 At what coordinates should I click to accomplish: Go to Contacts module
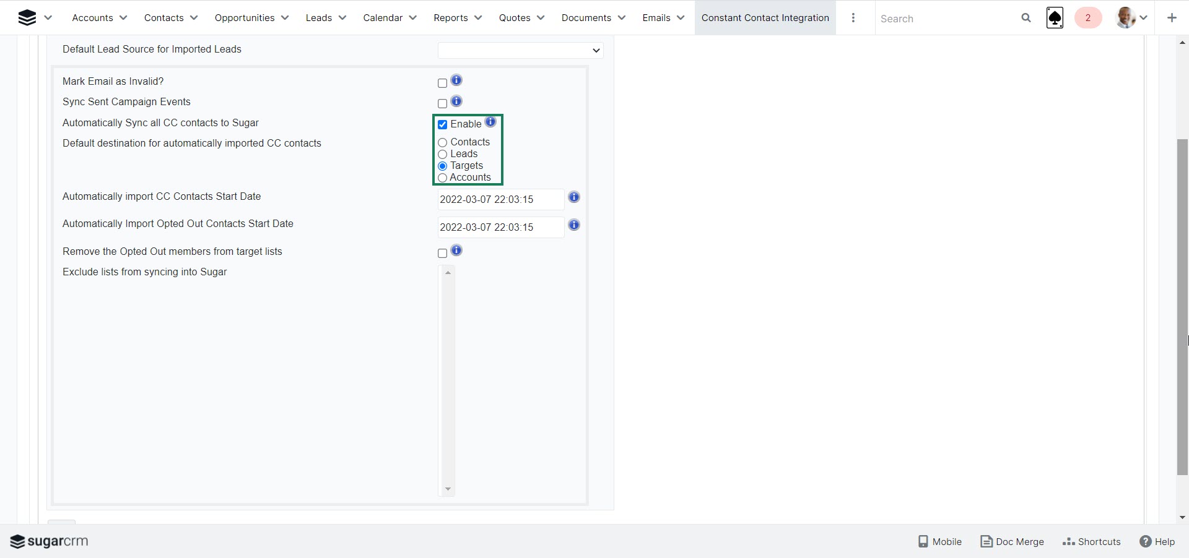[163, 18]
